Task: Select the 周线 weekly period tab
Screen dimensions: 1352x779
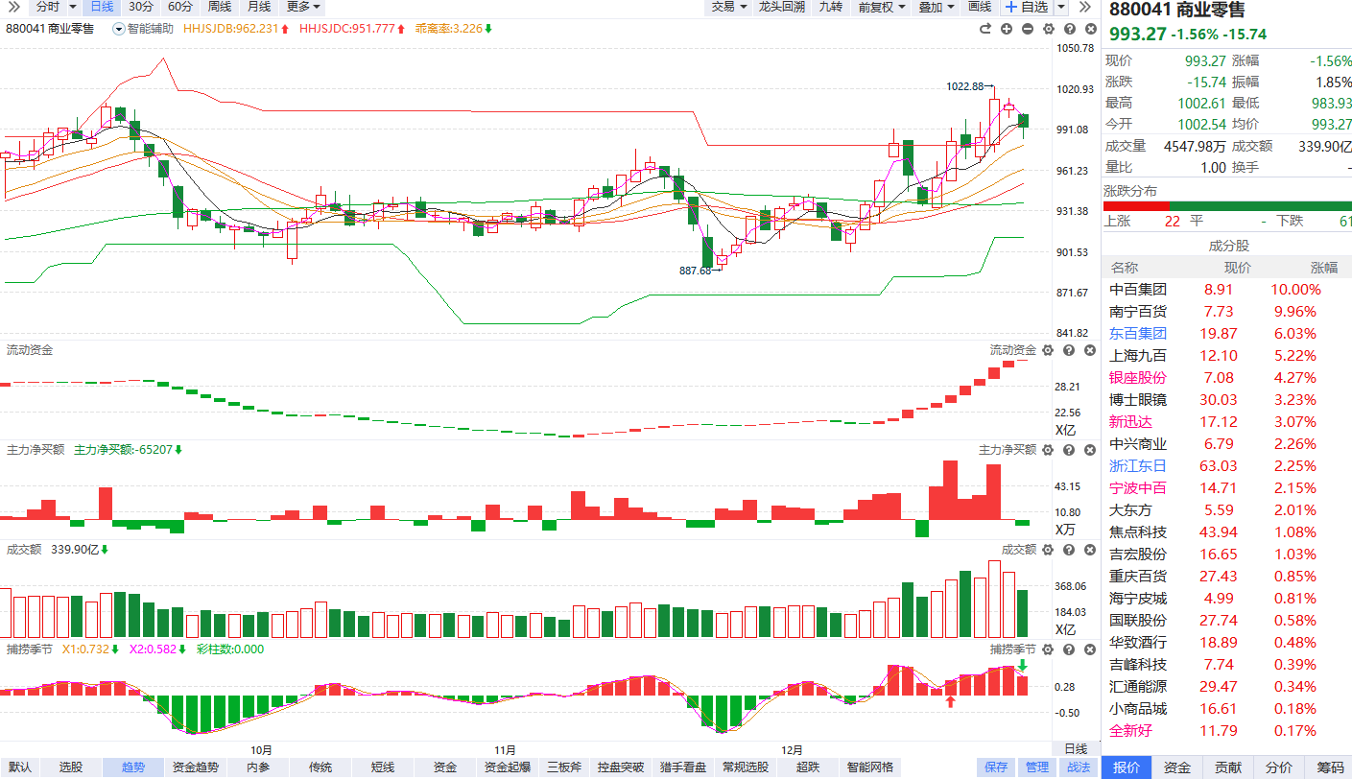Action: 220,7
